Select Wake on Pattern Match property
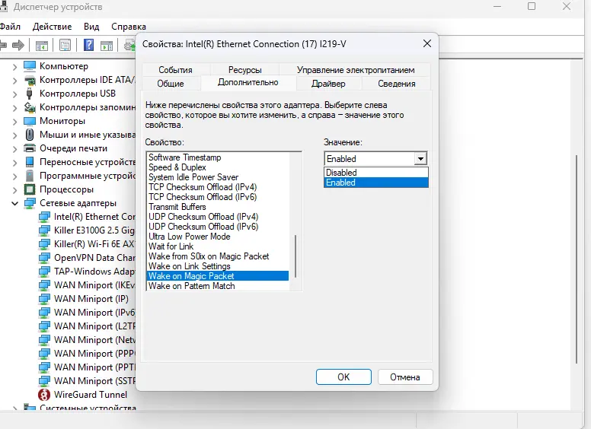 pyautogui.click(x=191, y=286)
